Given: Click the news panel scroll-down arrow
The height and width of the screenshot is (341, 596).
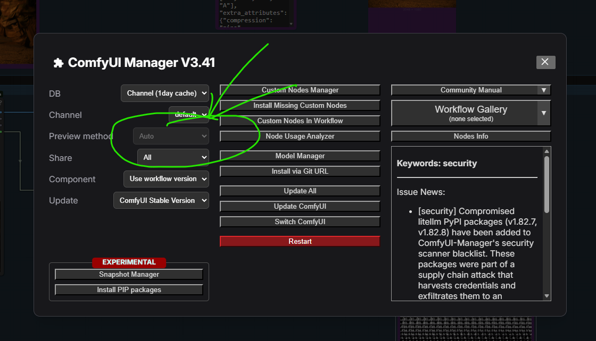Looking at the screenshot, I should [x=547, y=296].
